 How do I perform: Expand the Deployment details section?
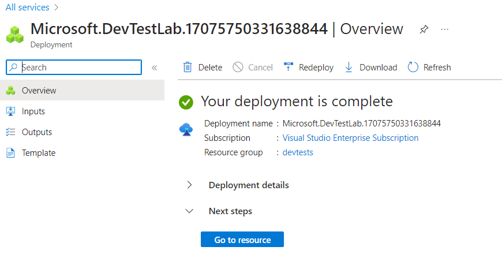tap(189, 185)
